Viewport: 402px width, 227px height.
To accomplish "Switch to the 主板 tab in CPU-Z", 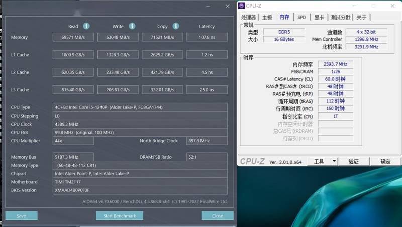I will pyautogui.click(x=267, y=17).
